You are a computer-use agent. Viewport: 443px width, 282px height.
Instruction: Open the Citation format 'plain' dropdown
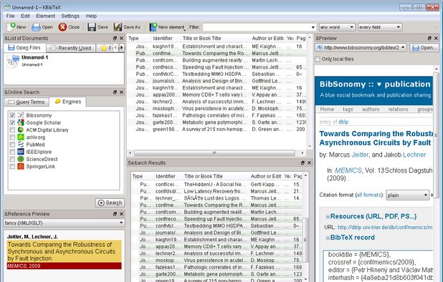coord(407,195)
